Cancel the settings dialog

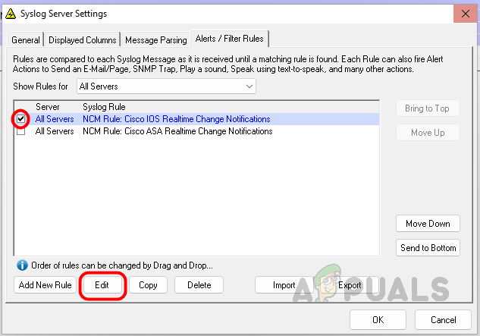(443, 320)
